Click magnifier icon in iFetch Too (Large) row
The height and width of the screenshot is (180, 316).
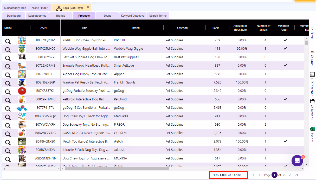(8, 142)
